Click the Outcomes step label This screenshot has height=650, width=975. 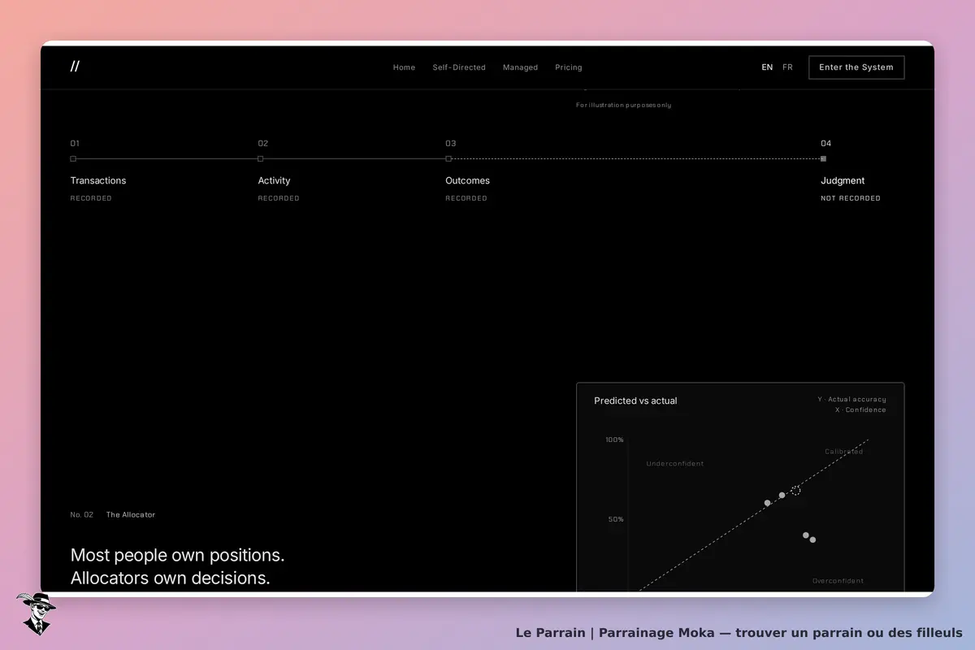pyautogui.click(x=467, y=180)
